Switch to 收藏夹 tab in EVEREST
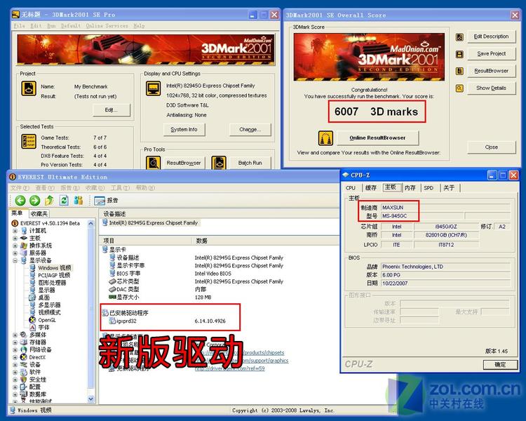 (x=39, y=213)
